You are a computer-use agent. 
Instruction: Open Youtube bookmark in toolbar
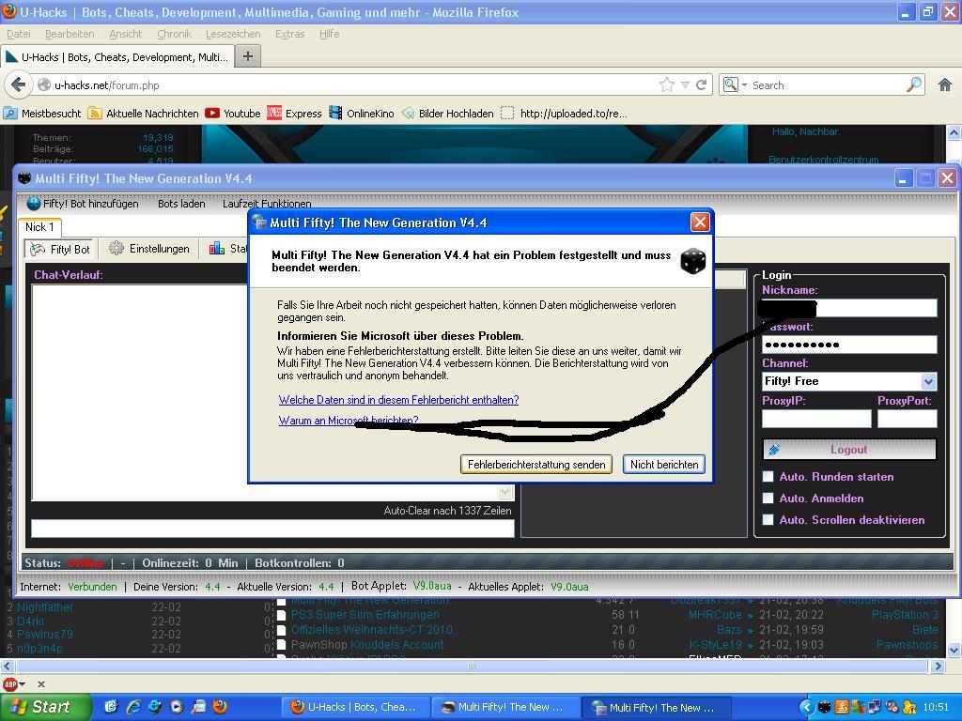pyautogui.click(x=232, y=114)
